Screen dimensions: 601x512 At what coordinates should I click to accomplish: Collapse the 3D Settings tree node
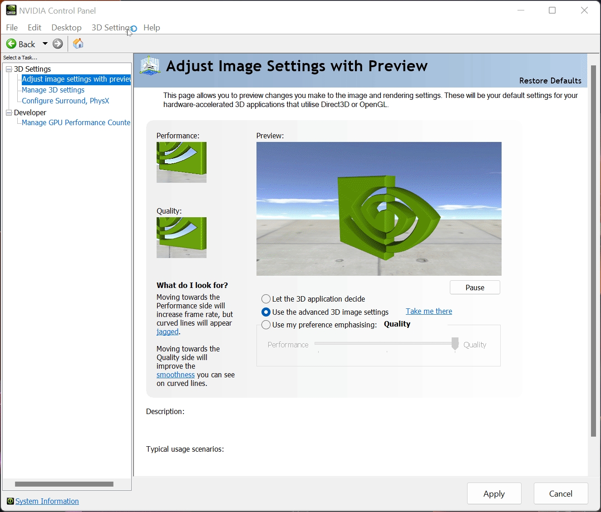[x=9, y=69]
